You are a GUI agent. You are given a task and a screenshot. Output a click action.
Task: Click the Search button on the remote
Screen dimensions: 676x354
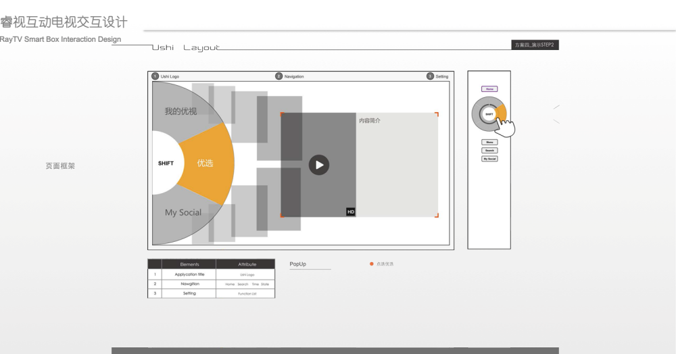pyautogui.click(x=489, y=150)
